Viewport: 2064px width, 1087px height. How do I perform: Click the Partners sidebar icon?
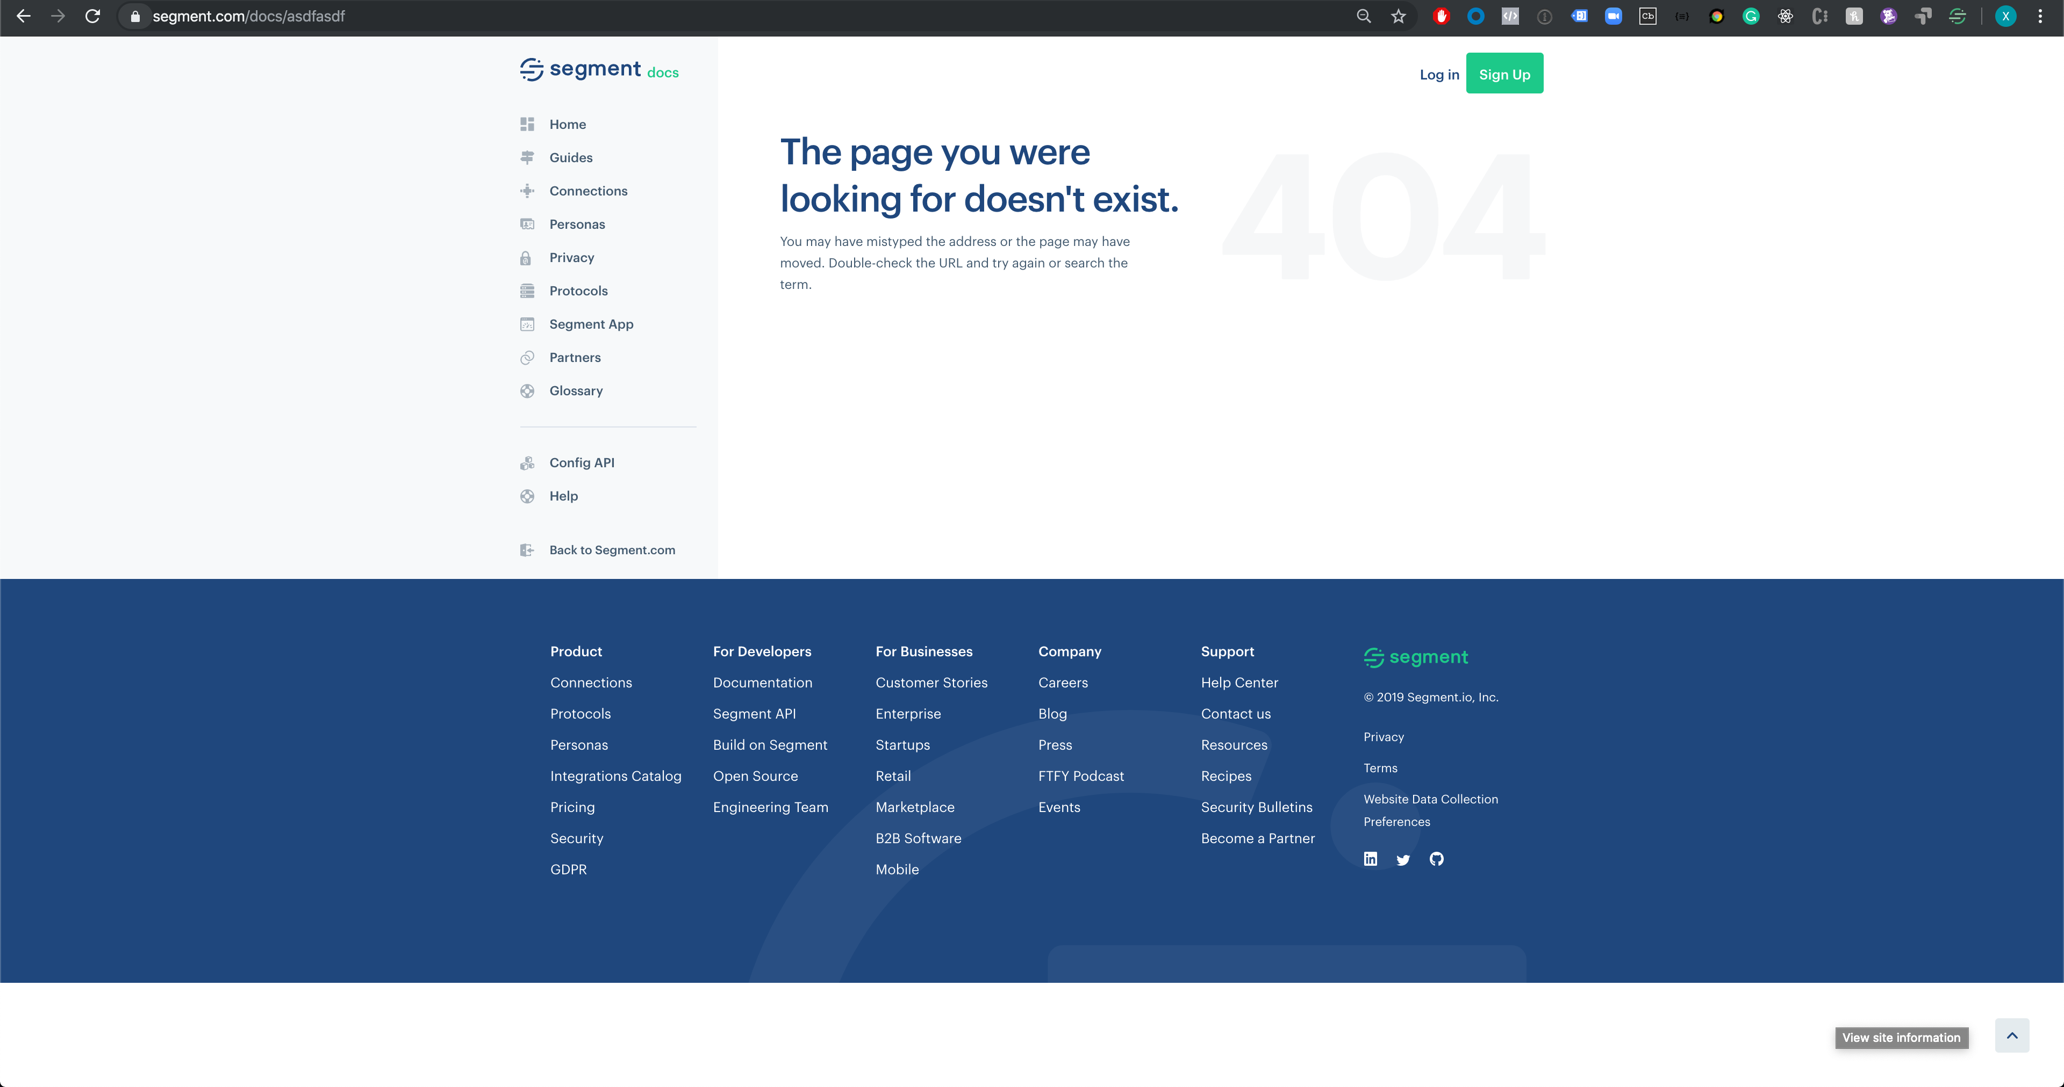point(526,358)
